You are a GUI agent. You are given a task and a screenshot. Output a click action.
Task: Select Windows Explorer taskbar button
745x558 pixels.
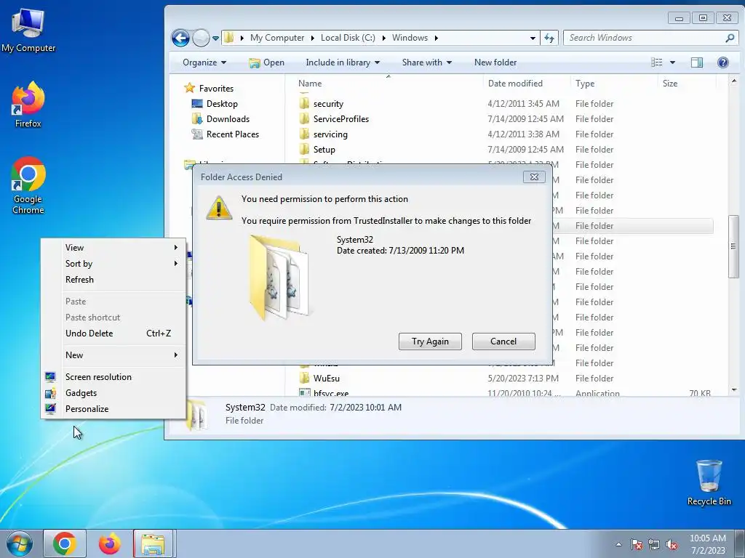[x=154, y=543]
